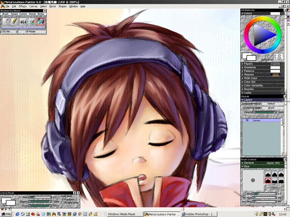Image resolution: width=290 pixels, height=217 pixels.
Task: Open the Composite Depth Ignore dropdown
Action: pyautogui.click(x=273, y=108)
